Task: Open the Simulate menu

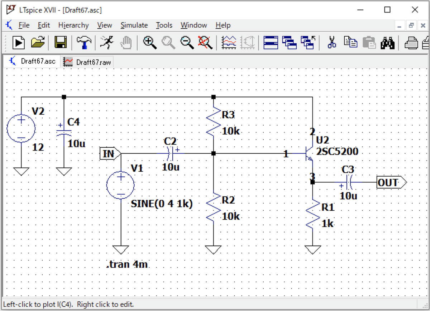Action: point(134,25)
